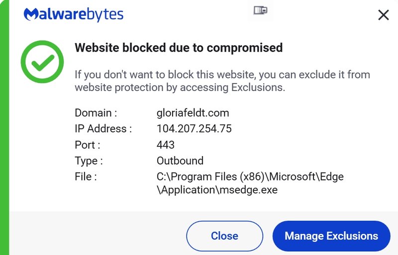Click the Malwarebytes logo
The height and width of the screenshot is (255, 398).
74,14
